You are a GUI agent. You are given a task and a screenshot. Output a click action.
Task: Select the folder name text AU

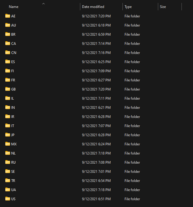coord(14,25)
